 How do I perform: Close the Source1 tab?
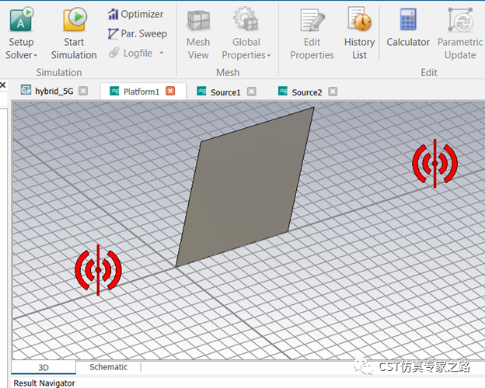click(252, 92)
